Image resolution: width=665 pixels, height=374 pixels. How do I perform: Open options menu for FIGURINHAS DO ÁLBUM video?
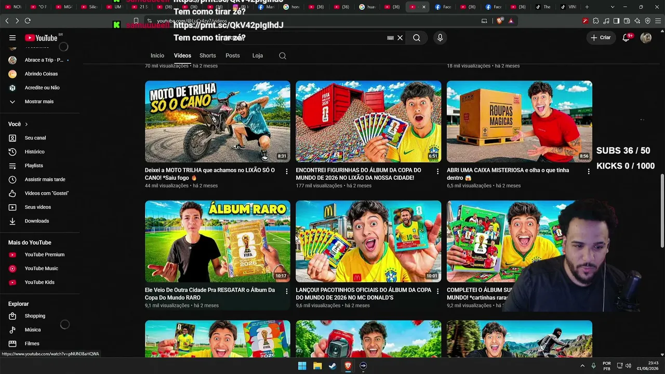pos(437,171)
